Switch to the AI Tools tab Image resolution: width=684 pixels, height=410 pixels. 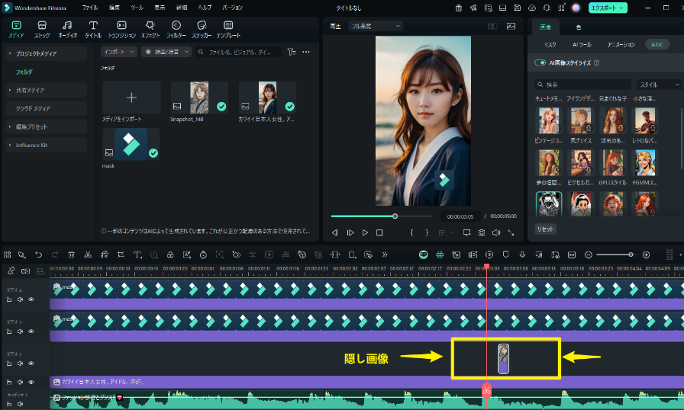click(x=582, y=44)
